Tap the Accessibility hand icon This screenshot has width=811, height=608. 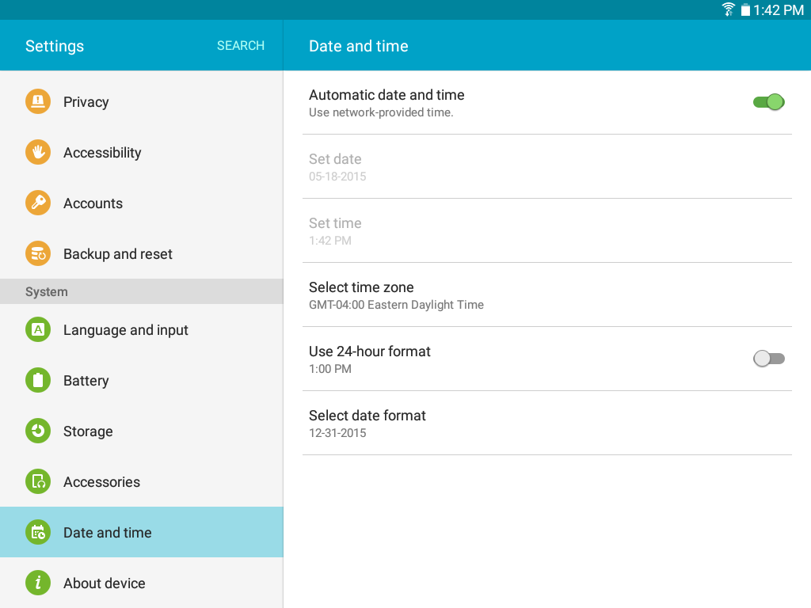point(38,152)
